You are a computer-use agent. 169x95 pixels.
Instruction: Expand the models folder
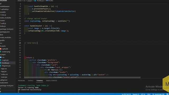(3, 12)
